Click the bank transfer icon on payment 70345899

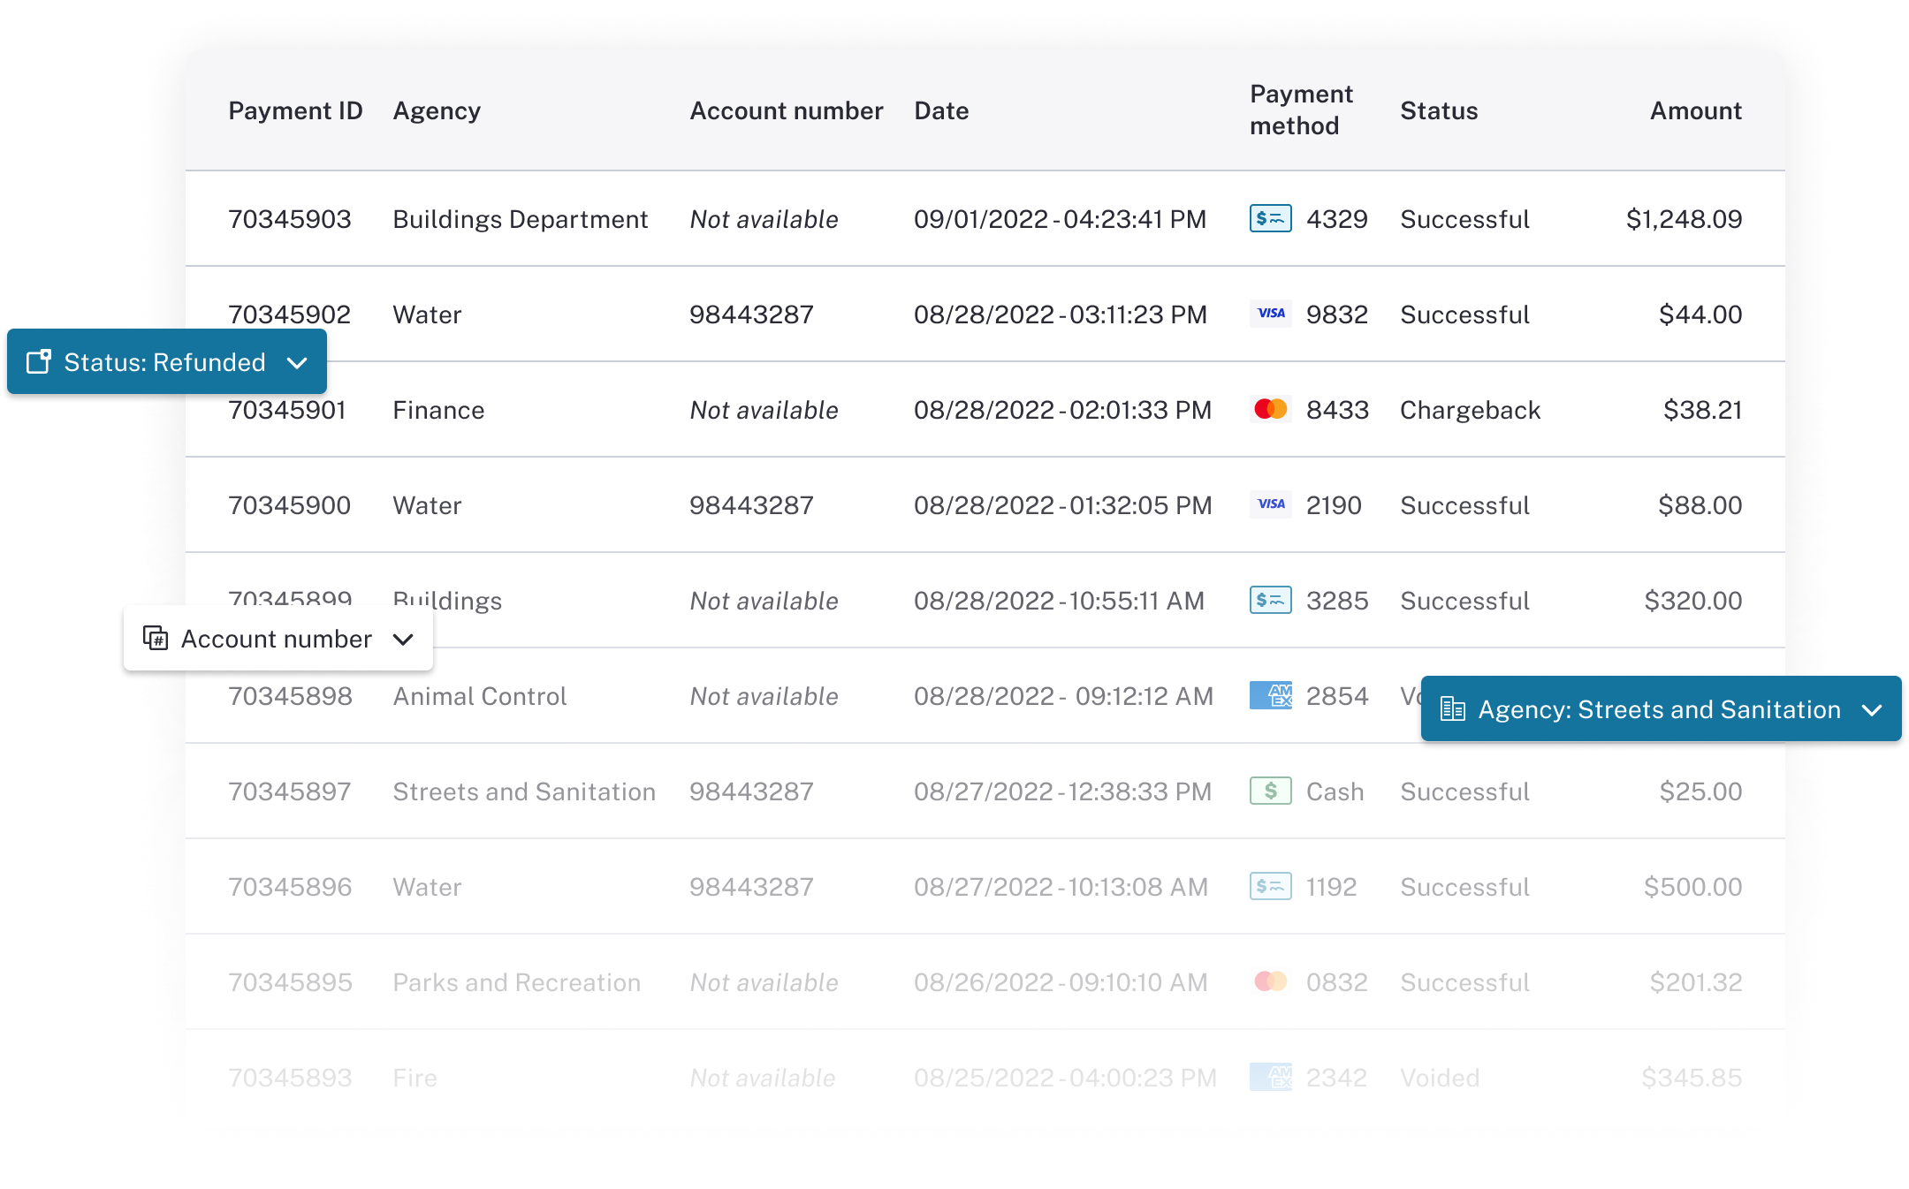click(x=1270, y=601)
